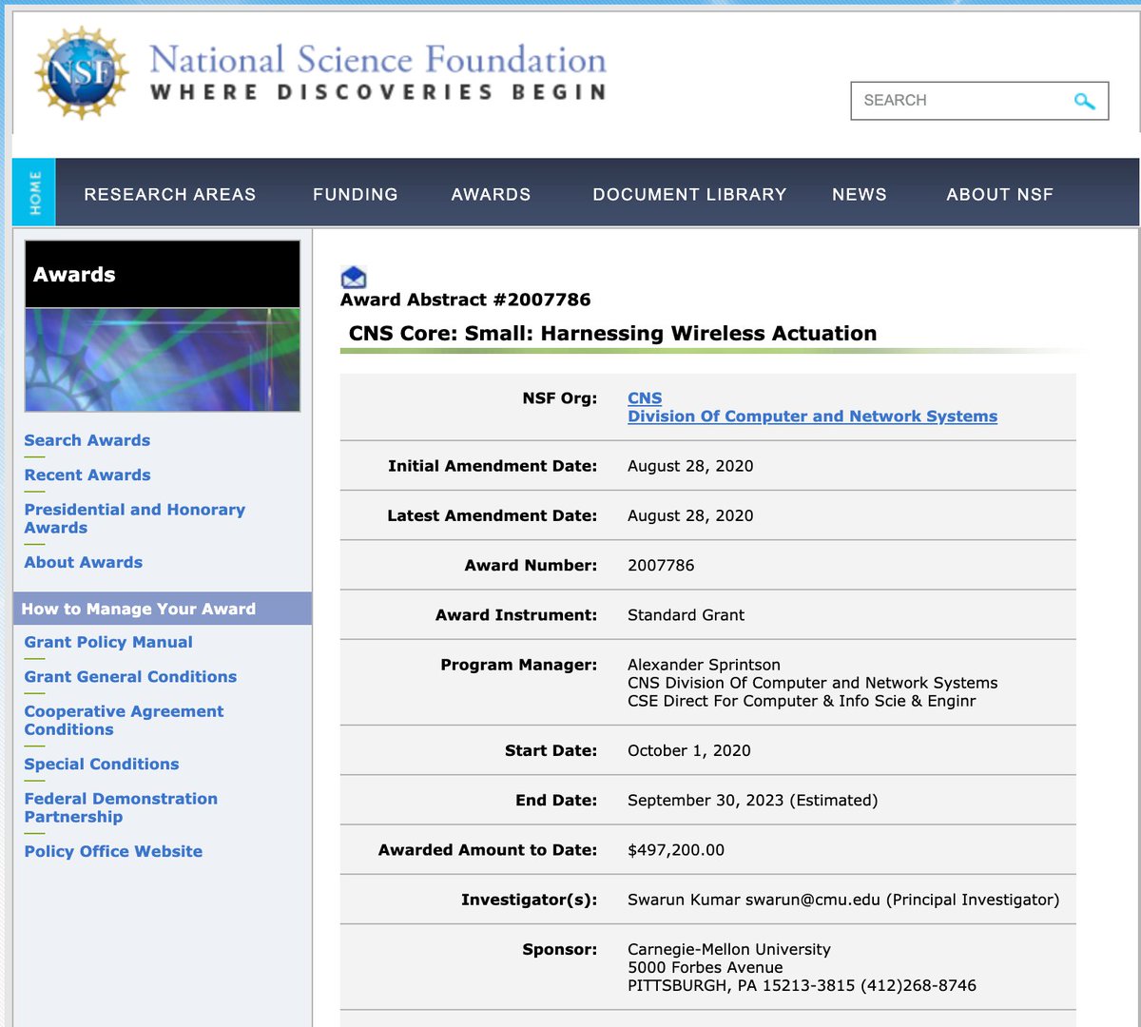Open the Policy Office Website link

[113, 851]
